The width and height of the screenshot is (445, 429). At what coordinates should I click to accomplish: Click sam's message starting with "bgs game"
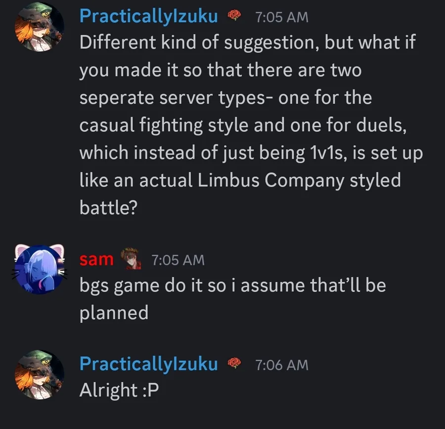pos(232,286)
